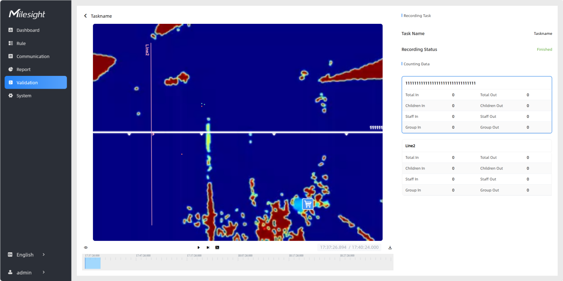Toggle the eye visibility icon below video
Viewport: 563px width, 281px height.
[86, 248]
